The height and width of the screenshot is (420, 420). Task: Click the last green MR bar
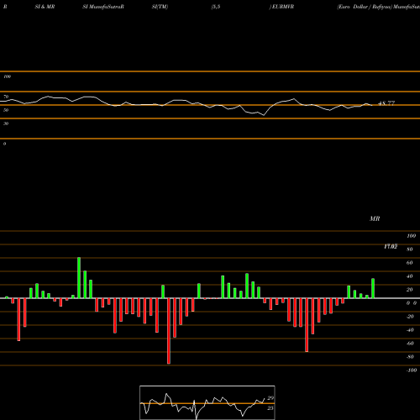373,288
